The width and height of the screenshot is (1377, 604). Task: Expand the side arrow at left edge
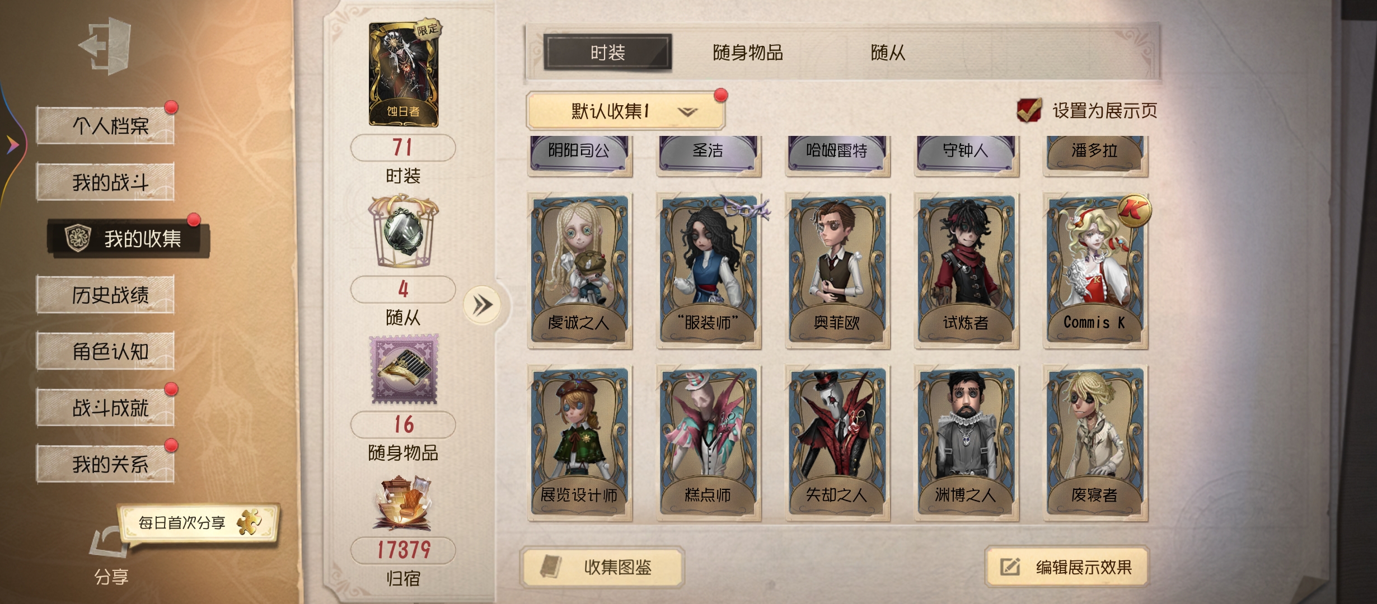tap(12, 145)
